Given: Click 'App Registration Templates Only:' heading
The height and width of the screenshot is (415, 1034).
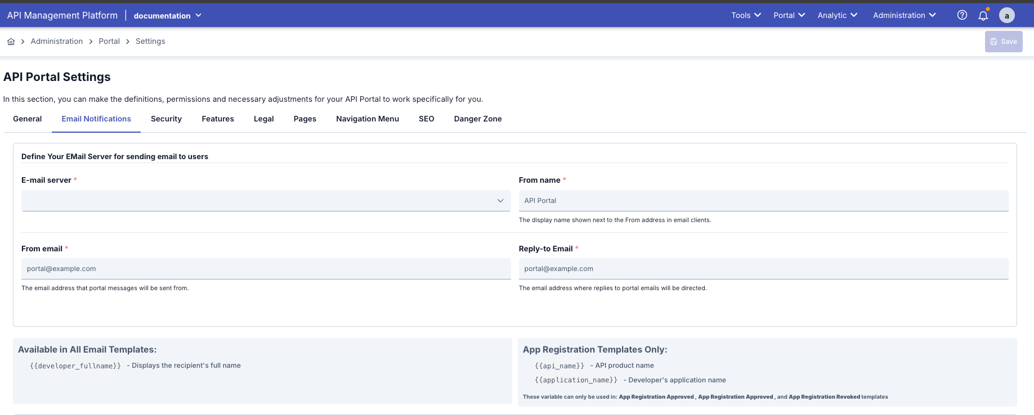Looking at the screenshot, I should (595, 350).
